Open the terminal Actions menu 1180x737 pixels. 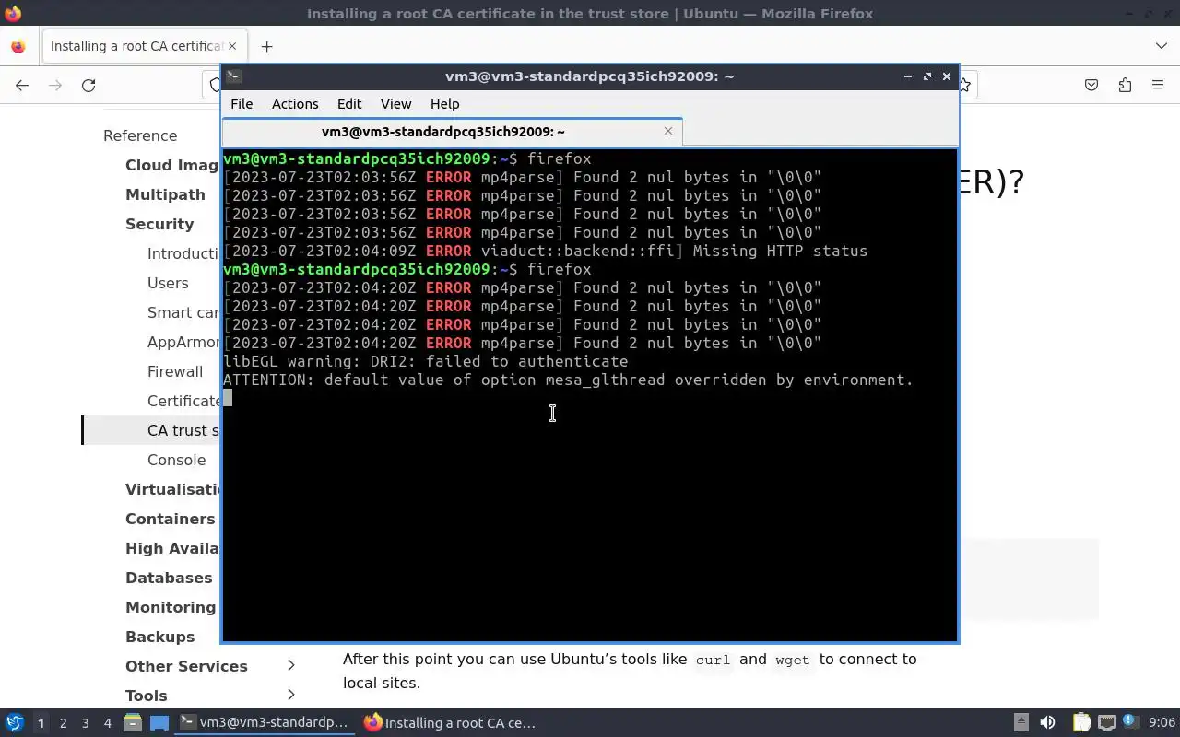(295, 104)
